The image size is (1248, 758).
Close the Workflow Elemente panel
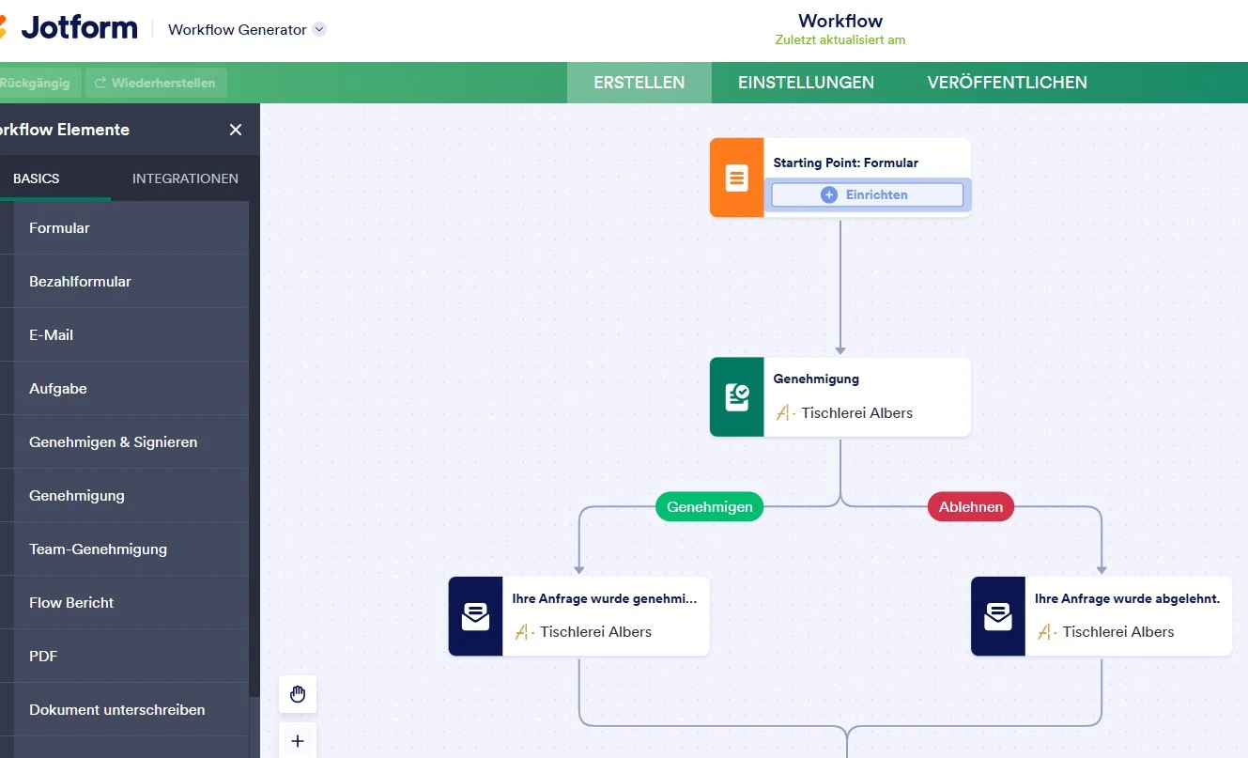tap(236, 130)
